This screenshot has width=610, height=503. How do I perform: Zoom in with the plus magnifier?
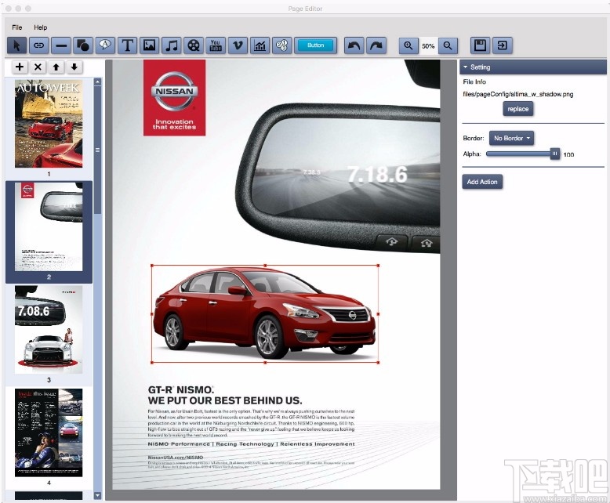[408, 45]
